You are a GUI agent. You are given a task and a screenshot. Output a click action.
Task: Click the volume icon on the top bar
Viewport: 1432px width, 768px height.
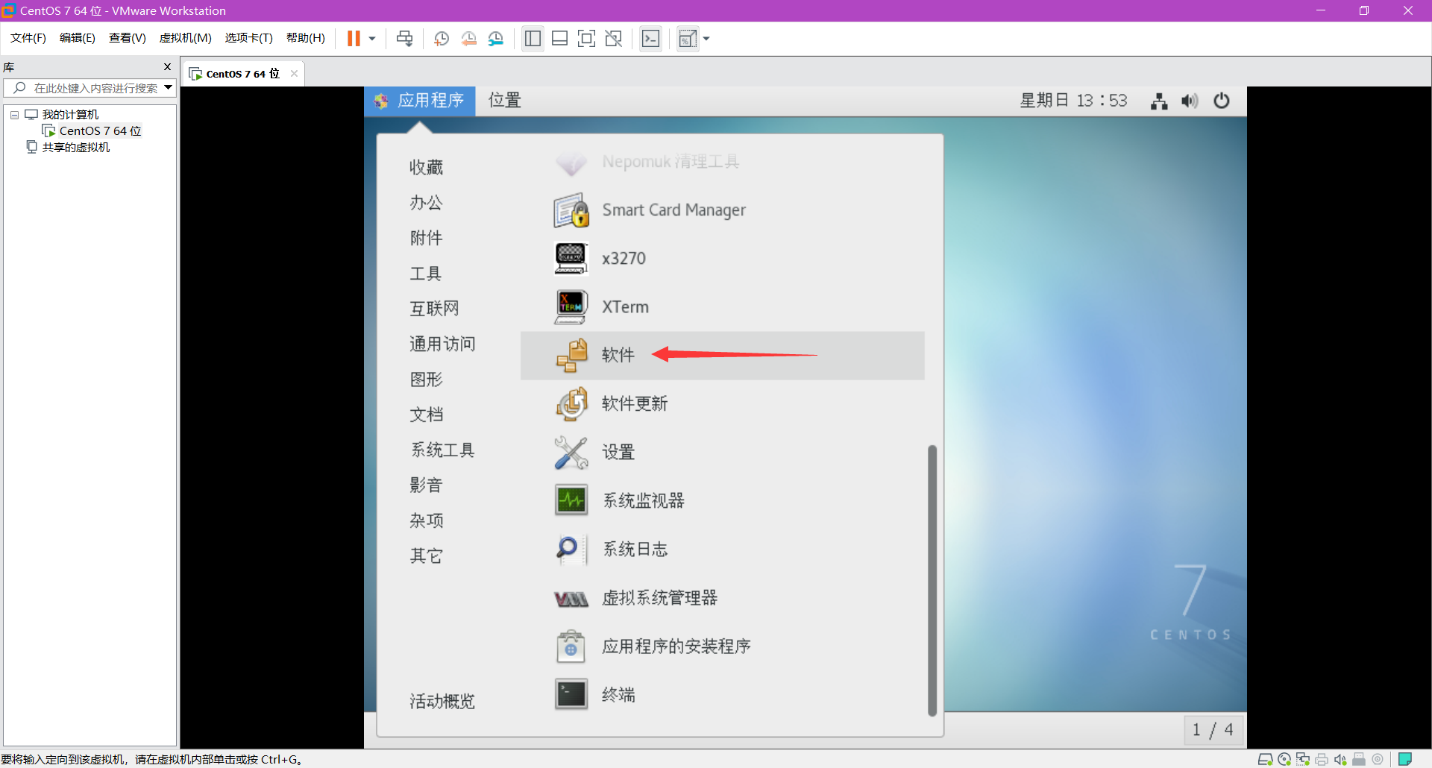click(x=1190, y=101)
